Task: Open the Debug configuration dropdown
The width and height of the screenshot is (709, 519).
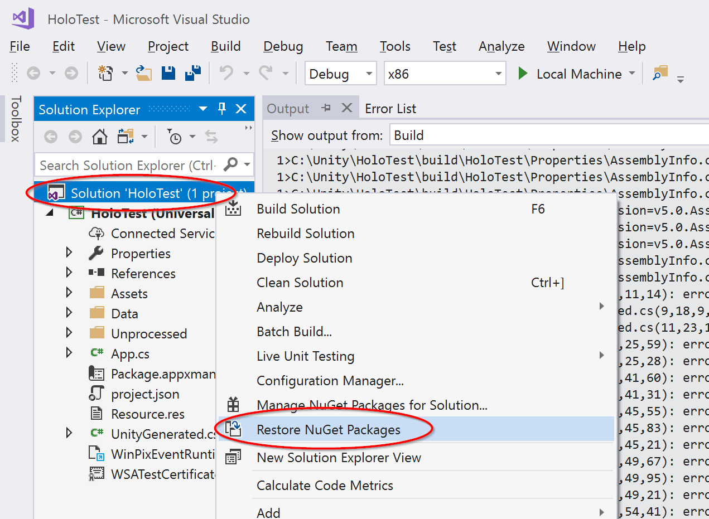Action: pos(369,74)
